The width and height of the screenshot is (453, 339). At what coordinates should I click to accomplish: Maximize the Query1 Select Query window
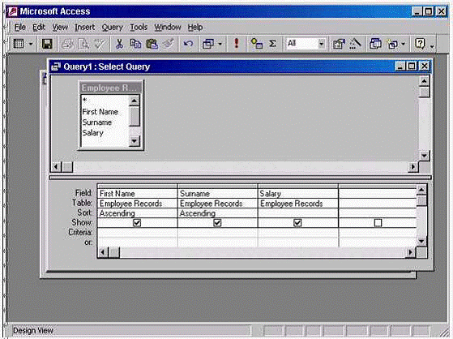tap(412, 67)
